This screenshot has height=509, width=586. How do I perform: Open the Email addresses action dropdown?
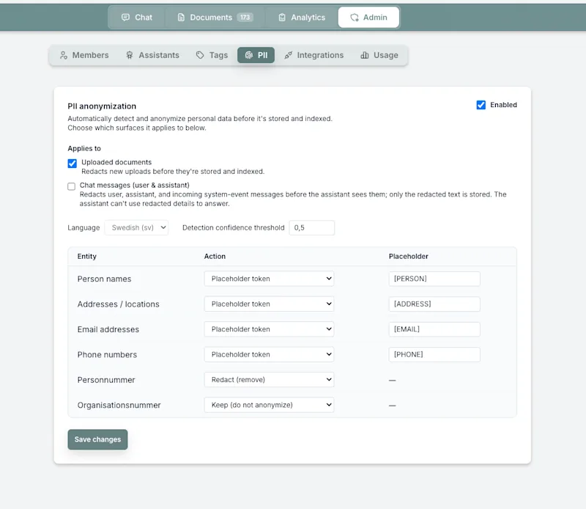click(x=269, y=329)
